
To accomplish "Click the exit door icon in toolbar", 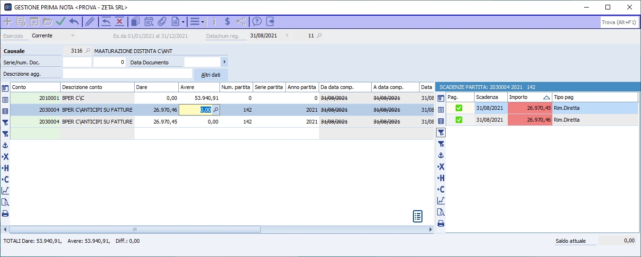I will click(x=270, y=21).
